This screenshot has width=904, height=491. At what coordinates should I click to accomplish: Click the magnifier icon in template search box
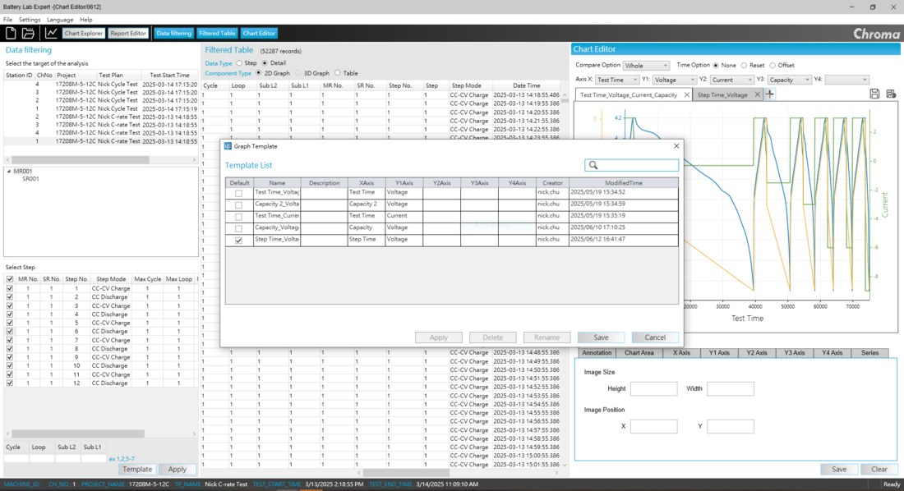click(x=593, y=165)
